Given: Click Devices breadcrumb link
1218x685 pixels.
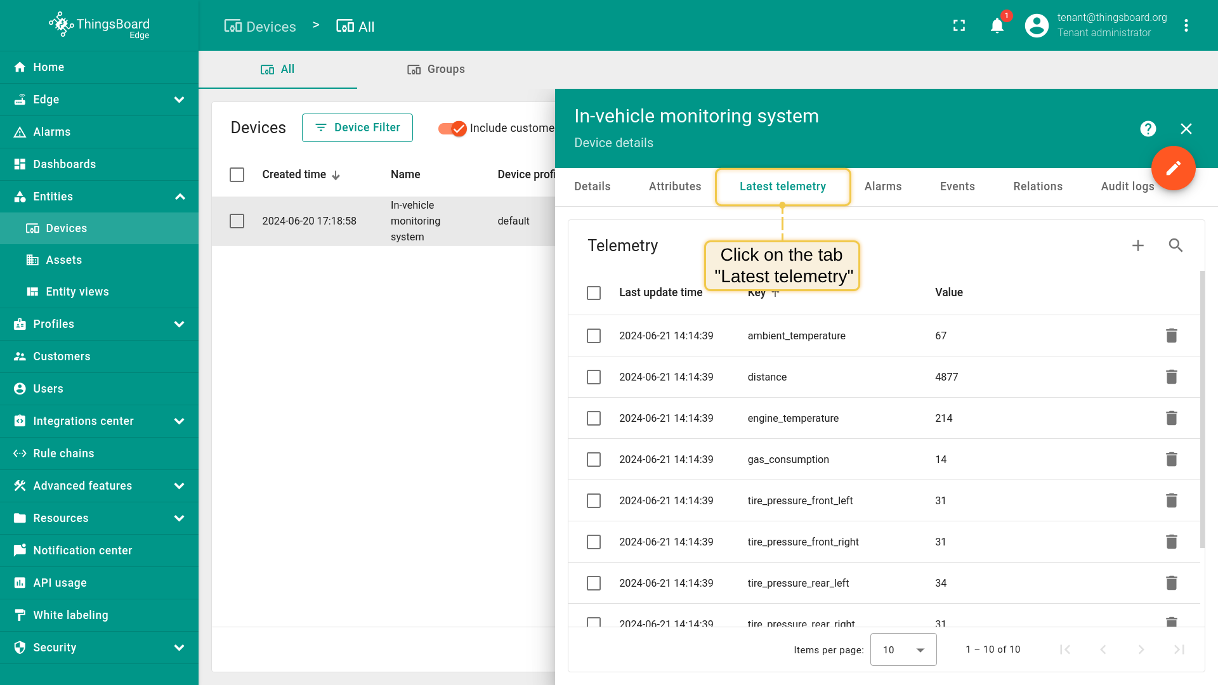Looking at the screenshot, I should coord(260,27).
